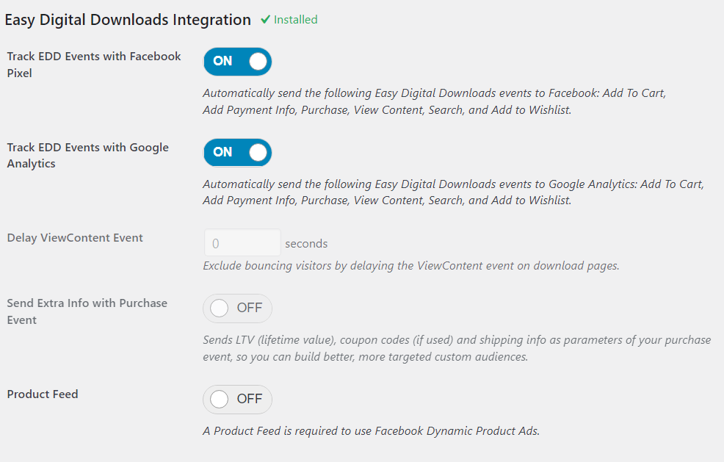
Task: Disable the Google Analytics EDD tracking toggle
Action: 237,153
